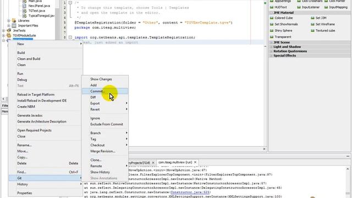Open the New submenu in context menu
This screenshot has height=198, width=352.
pos(46,44)
